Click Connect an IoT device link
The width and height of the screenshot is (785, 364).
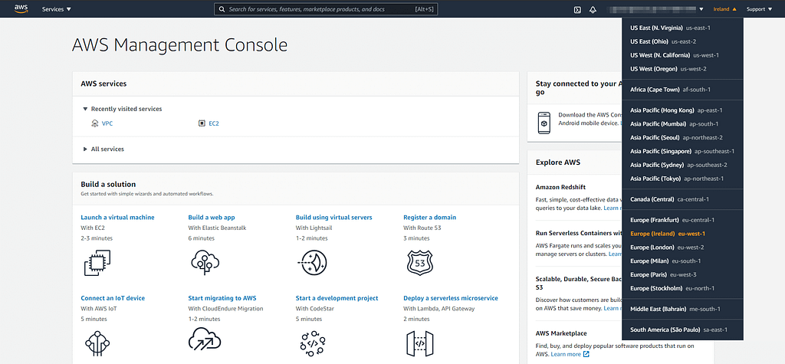pos(113,298)
